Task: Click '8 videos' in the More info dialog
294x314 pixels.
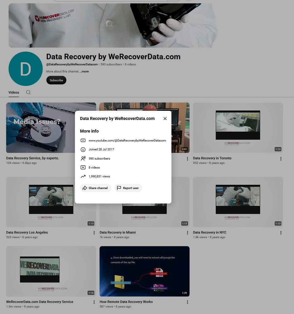Action: pos(94,168)
